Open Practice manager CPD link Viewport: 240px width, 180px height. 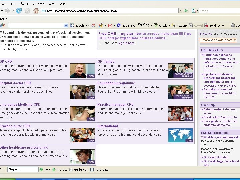click(x=115, y=105)
